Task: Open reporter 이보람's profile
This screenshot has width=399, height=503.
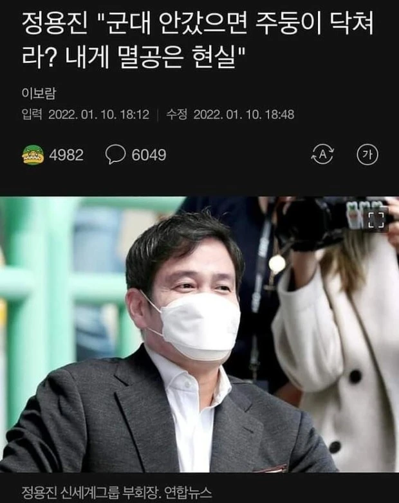Action: pos(39,93)
